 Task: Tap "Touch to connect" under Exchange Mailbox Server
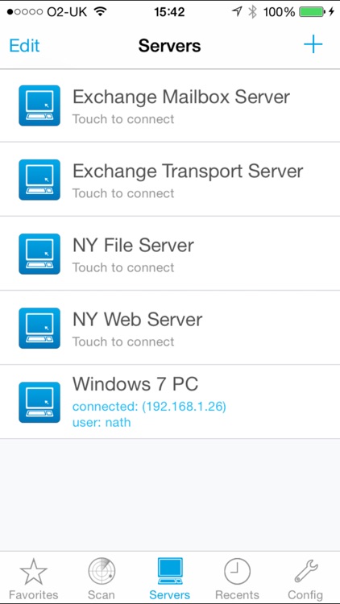(123, 119)
